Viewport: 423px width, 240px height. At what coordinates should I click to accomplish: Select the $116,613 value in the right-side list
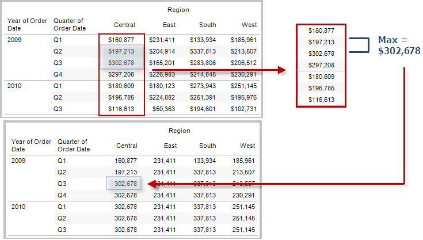321,100
